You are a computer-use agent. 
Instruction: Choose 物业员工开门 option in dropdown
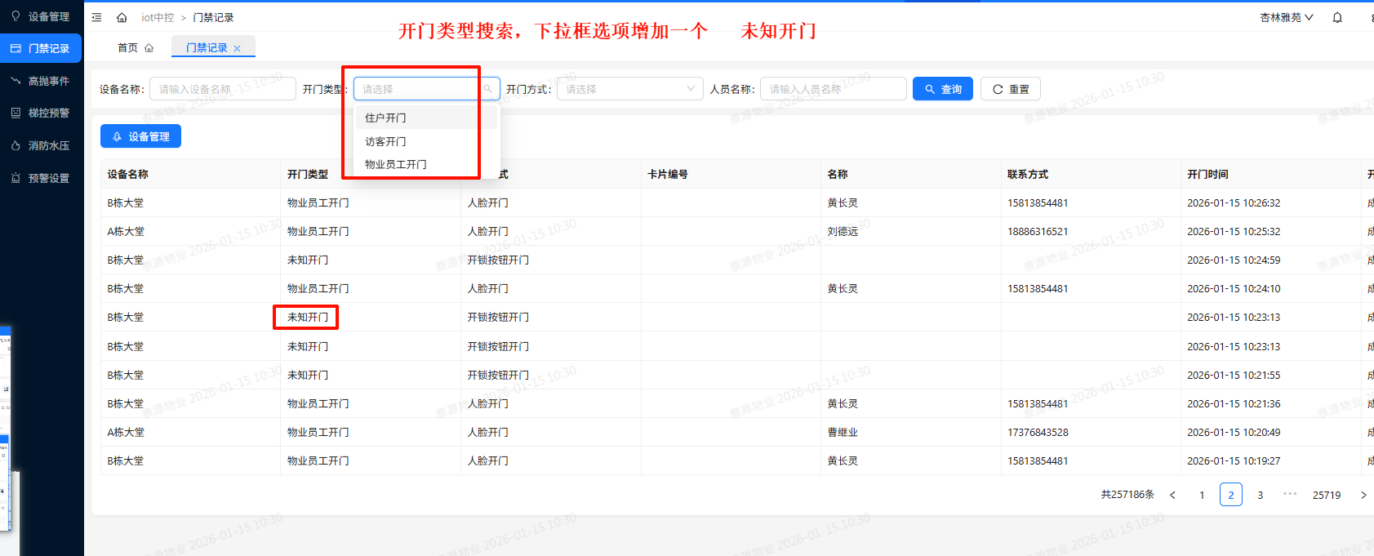pyautogui.click(x=426, y=164)
